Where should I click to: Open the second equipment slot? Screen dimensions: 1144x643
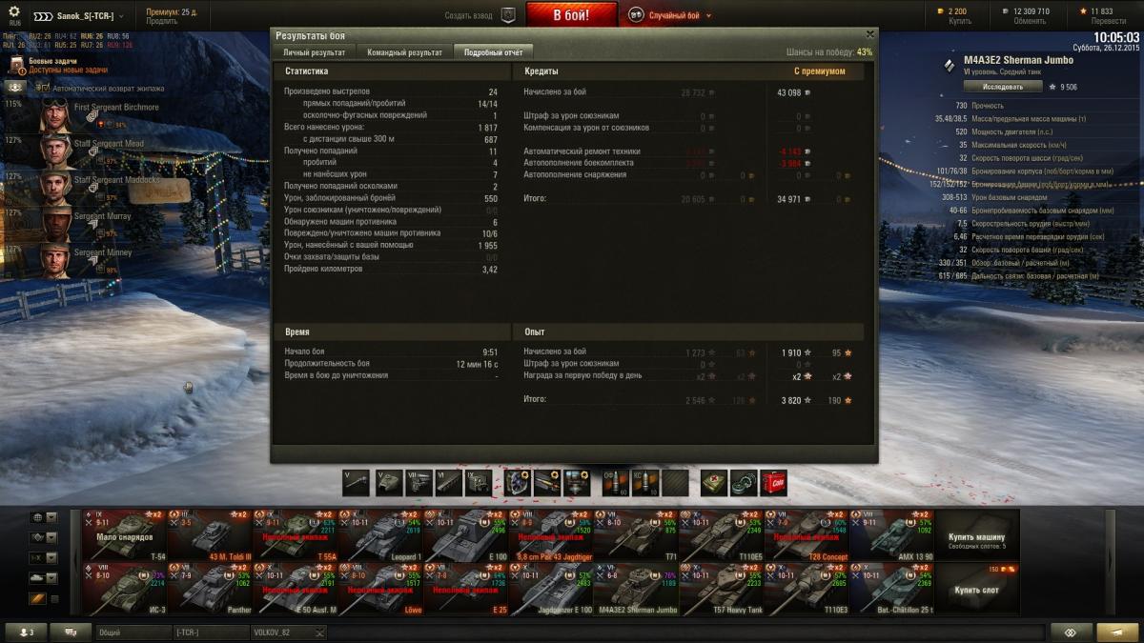(x=548, y=483)
